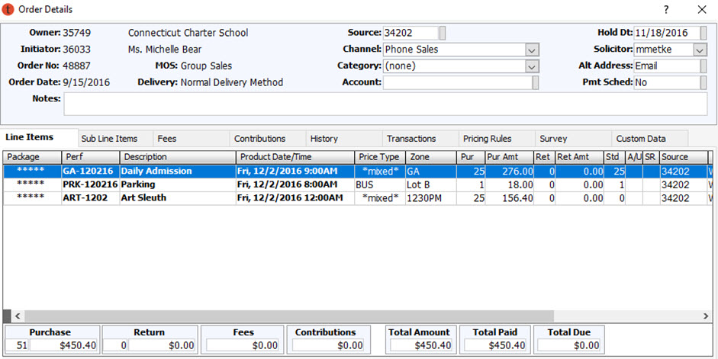Sort by the Price Type column header
This screenshot has height=359, width=718.
[380, 157]
